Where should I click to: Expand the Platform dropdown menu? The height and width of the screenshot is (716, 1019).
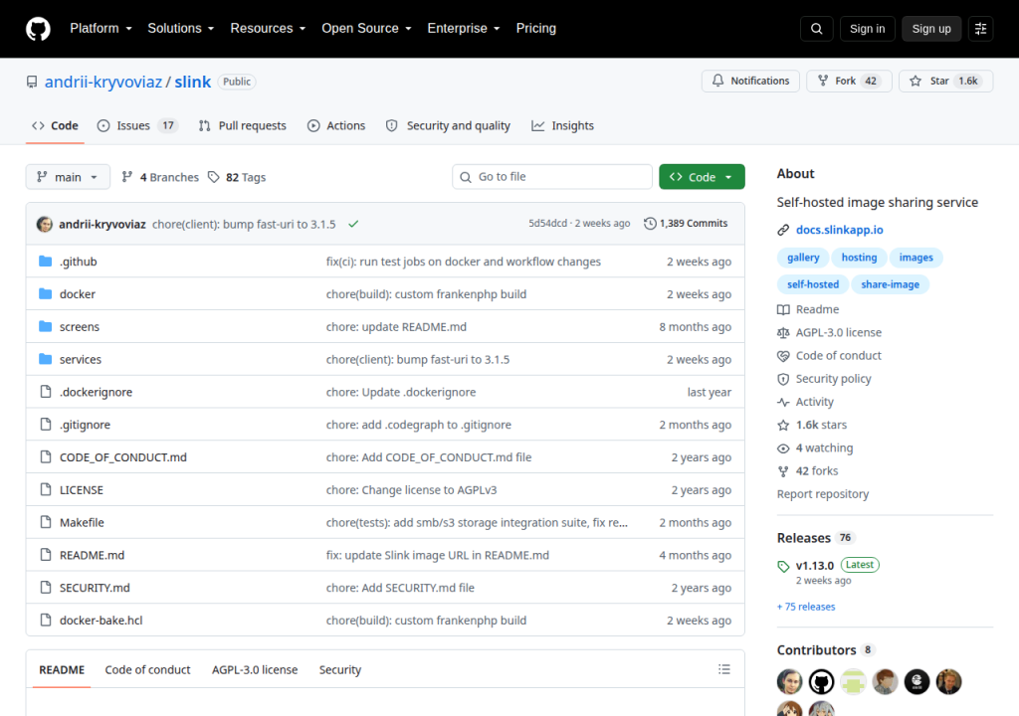click(101, 29)
